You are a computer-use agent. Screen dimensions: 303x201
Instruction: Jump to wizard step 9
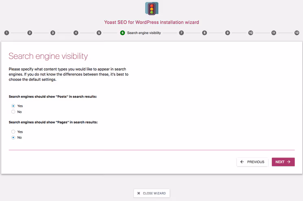(227, 33)
